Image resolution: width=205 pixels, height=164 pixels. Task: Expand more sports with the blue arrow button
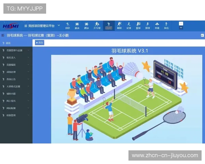pos(181,25)
